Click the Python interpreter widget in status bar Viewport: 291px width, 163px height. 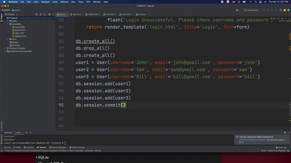coord(276,151)
